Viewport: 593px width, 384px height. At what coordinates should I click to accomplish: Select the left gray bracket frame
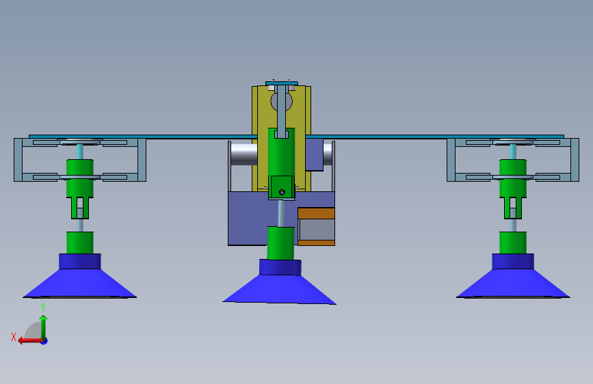coord(80,160)
